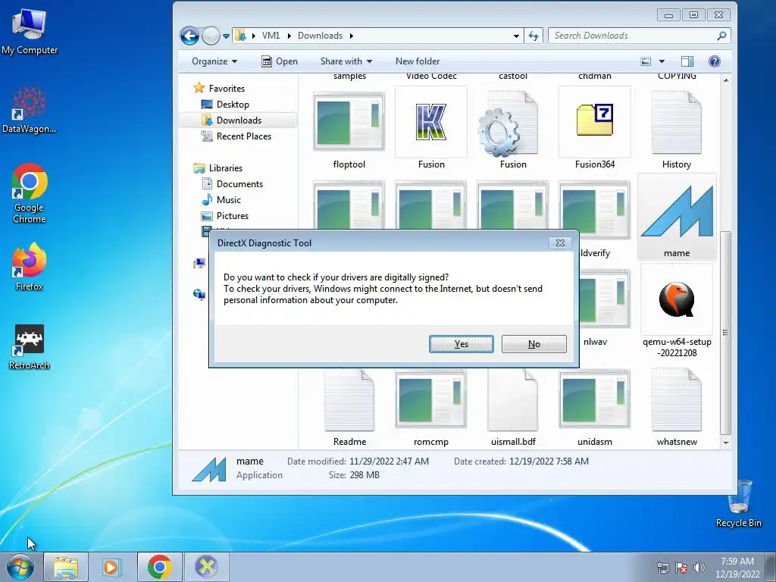
Task: Select the Readme file icon
Action: click(349, 400)
